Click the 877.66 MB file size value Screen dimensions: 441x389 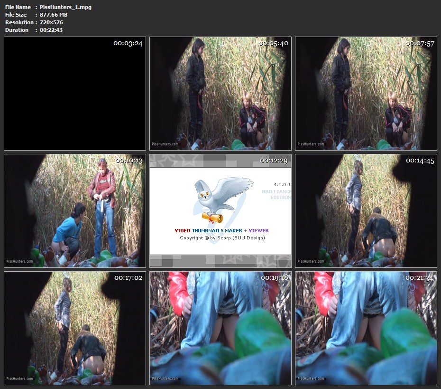[54, 15]
